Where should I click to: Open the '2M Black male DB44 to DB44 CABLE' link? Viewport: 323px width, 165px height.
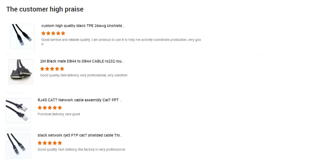(x=82, y=61)
